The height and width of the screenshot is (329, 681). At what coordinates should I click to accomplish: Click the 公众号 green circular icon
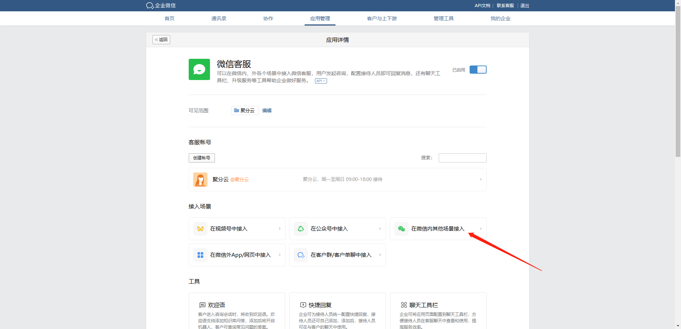coord(301,229)
